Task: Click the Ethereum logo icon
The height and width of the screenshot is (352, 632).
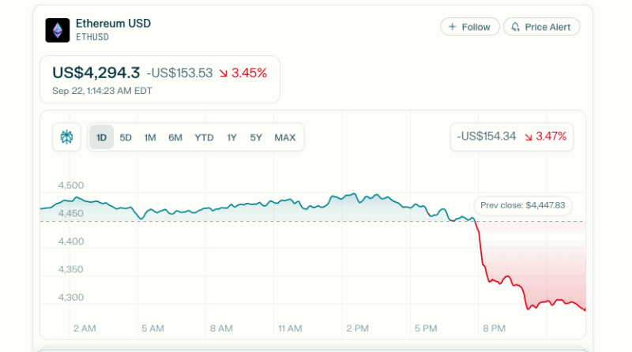Action: click(57, 30)
